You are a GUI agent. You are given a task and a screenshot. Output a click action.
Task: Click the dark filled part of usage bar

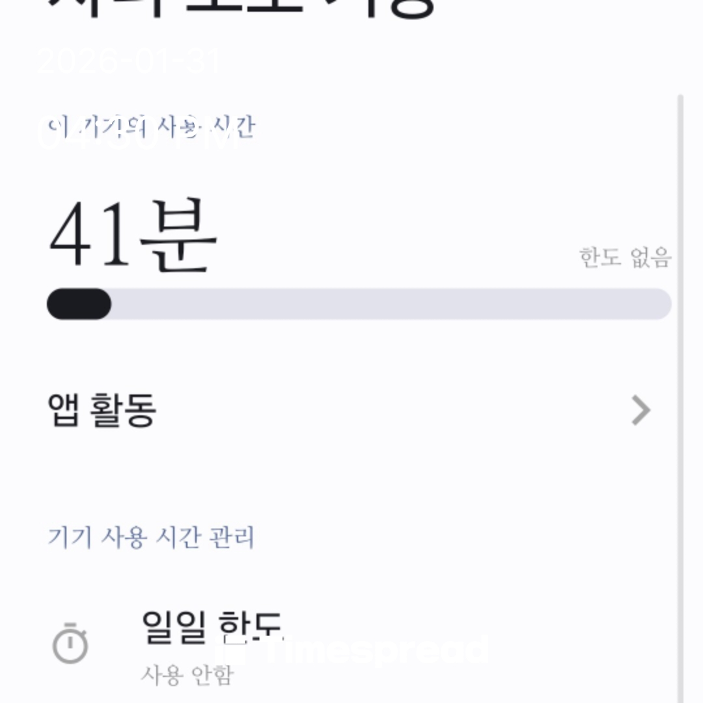tap(79, 304)
